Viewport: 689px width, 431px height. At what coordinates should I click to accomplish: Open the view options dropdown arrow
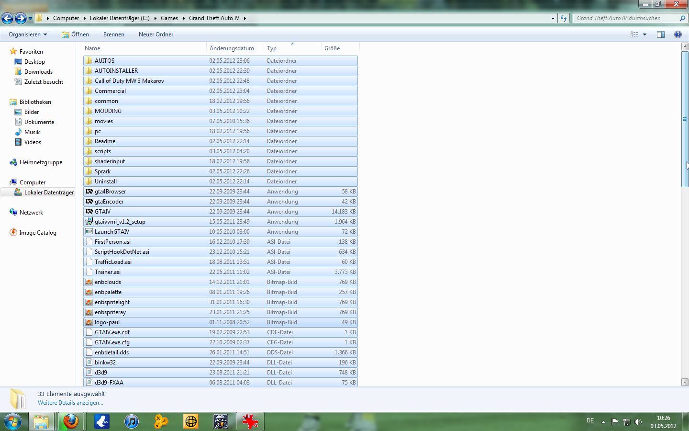[645, 34]
